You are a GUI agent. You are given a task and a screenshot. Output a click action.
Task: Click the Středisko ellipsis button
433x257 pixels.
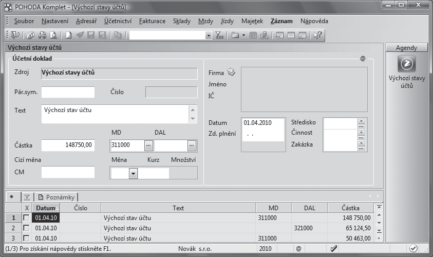click(x=361, y=126)
